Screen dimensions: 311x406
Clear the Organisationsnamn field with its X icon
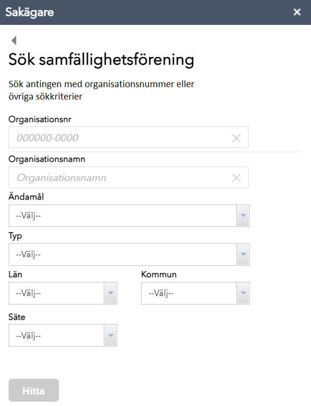pyautogui.click(x=236, y=178)
